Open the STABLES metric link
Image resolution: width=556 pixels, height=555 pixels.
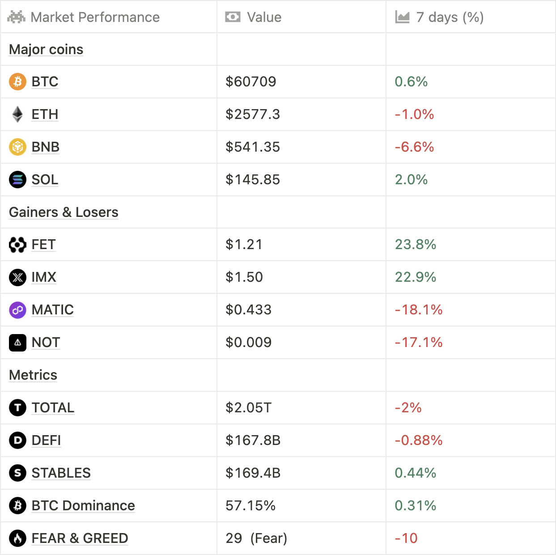coord(61,473)
